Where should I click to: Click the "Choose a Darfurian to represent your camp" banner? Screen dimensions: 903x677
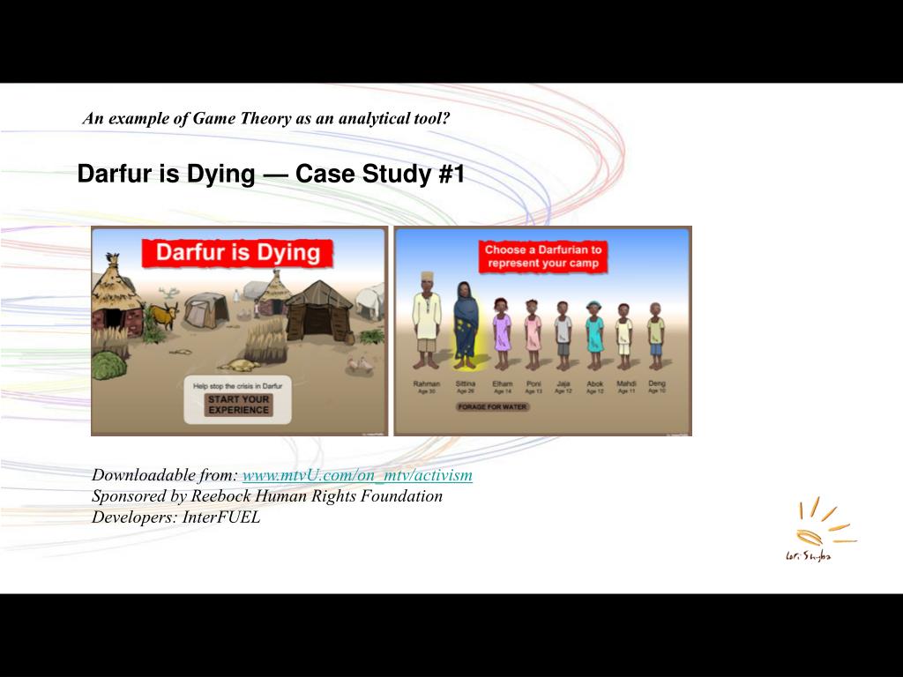coord(542,257)
